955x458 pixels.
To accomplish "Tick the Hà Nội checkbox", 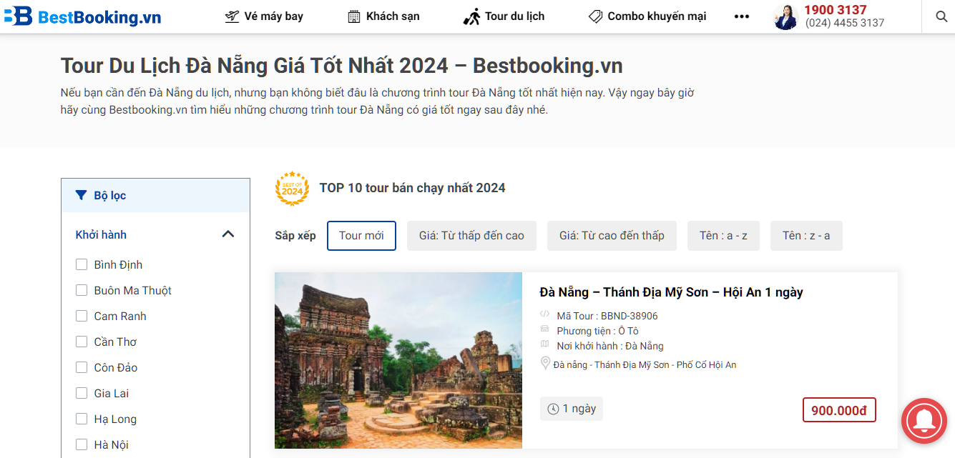I will pyautogui.click(x=82, y=444).
